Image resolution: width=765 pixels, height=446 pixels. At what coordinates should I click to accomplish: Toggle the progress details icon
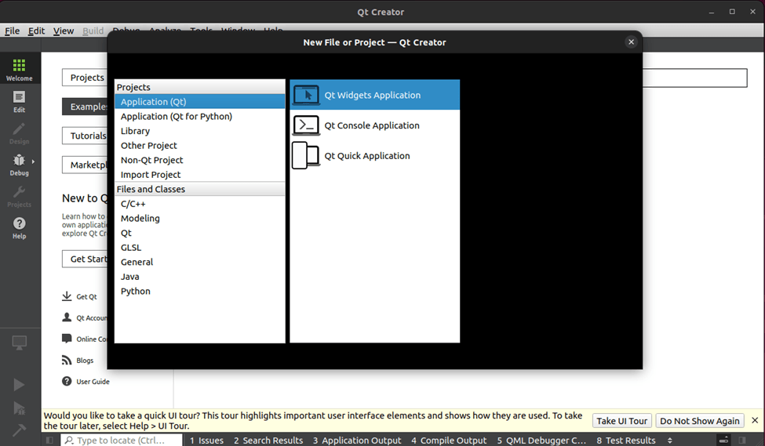(724, 441)
